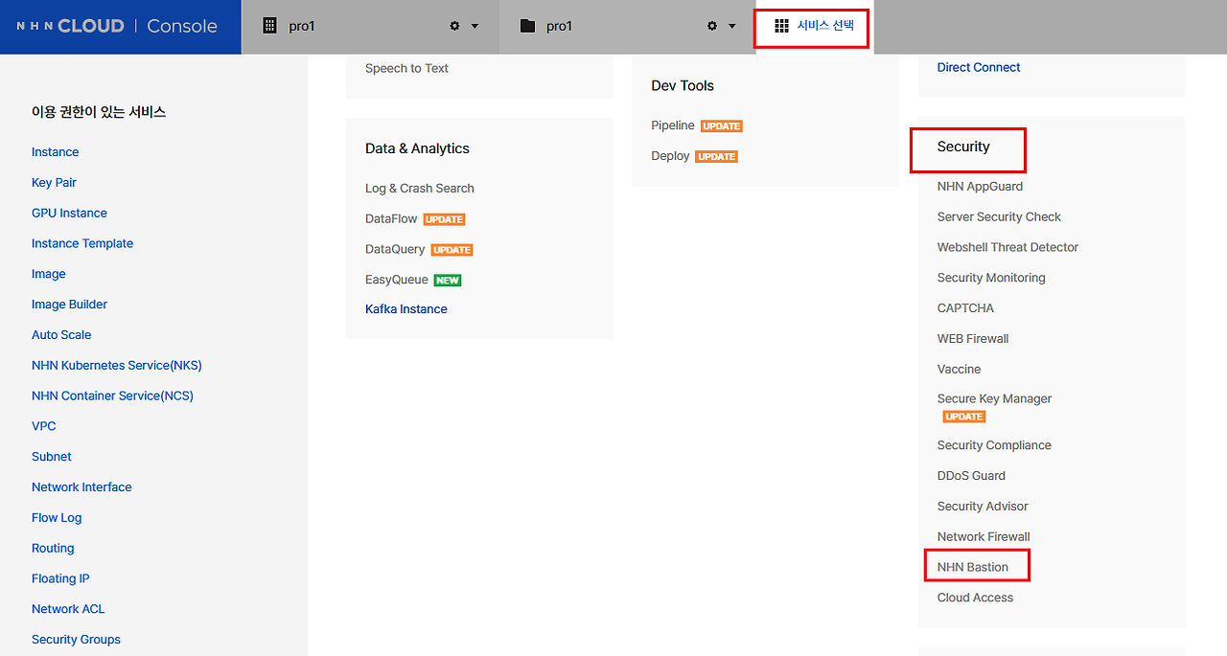This screenshot has height=656, width=1227.
Task: Open Security Monitoring service
Action: (991, 278)
